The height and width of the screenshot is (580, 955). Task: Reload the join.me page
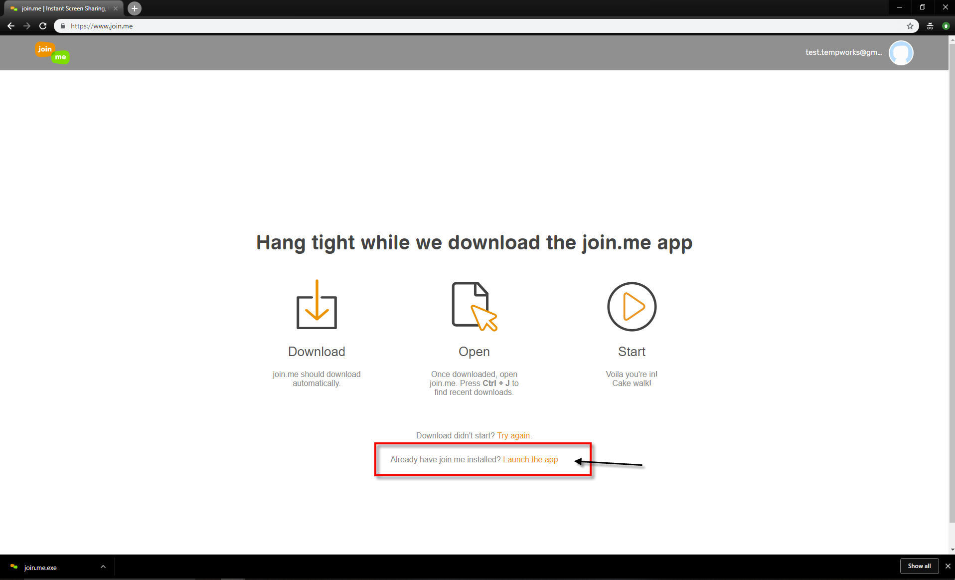tap(43, 26)
